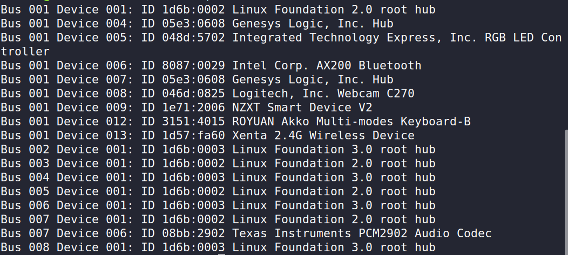Click the terminal's vertical scrollbar thumb

click(565, 191)
